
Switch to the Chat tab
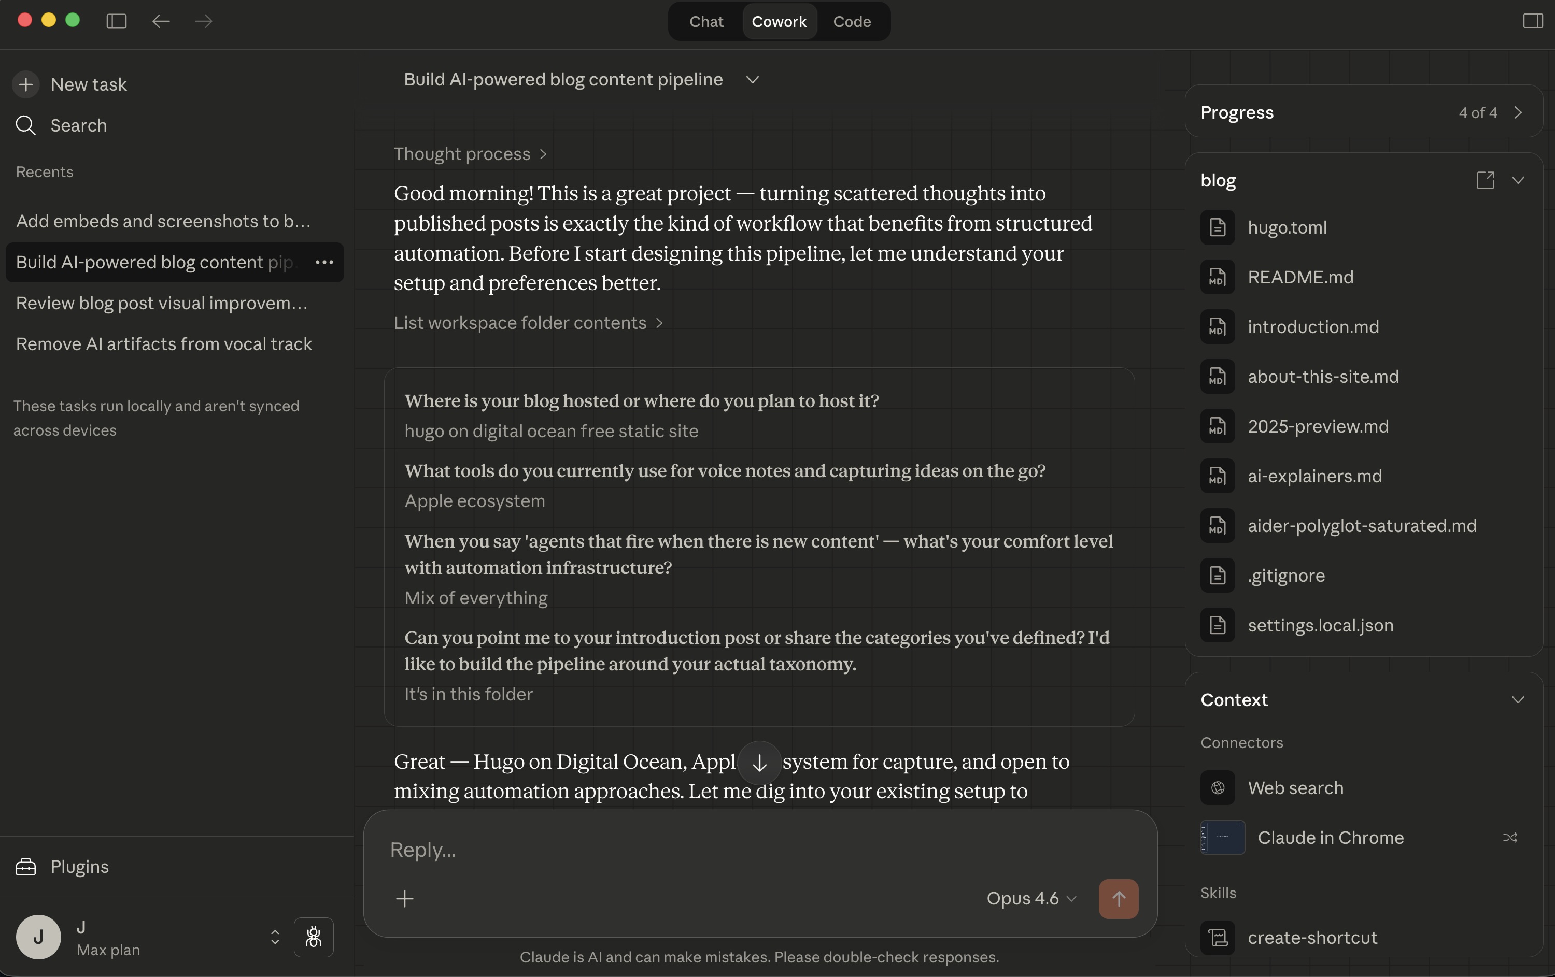click(706, 21)
